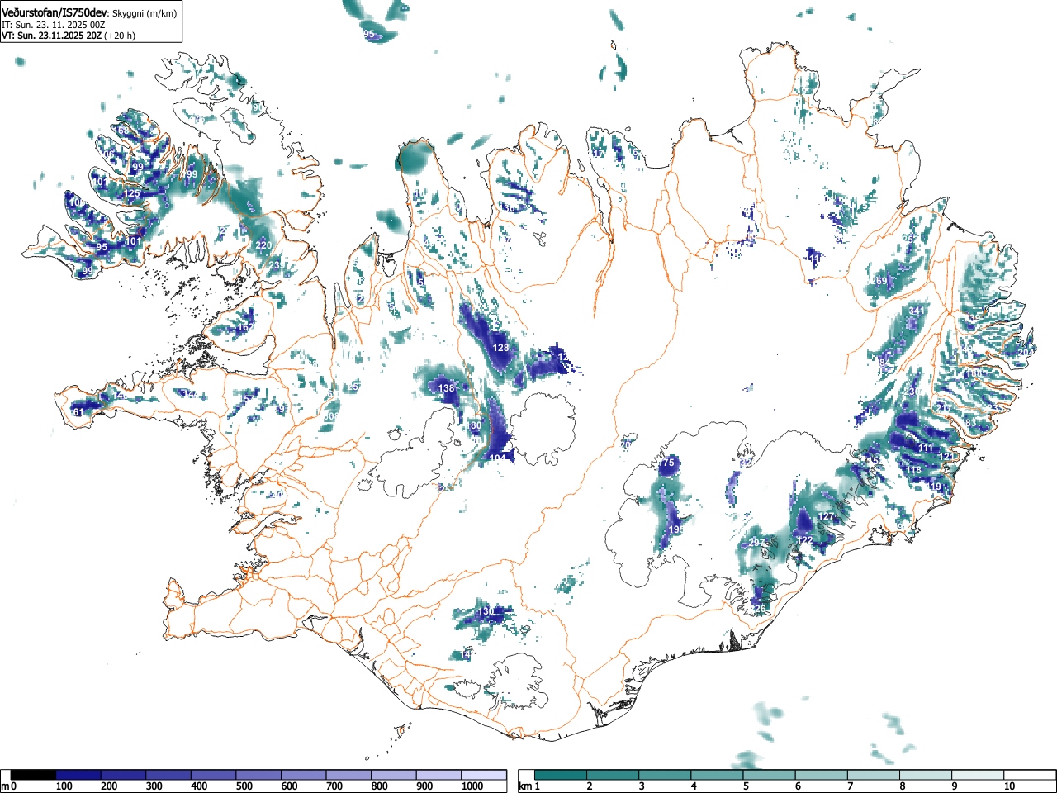Click the '(+20 h)' forecast offset text
The image size is (1057, 793).
pyautogui.click(x=120, y=36)
